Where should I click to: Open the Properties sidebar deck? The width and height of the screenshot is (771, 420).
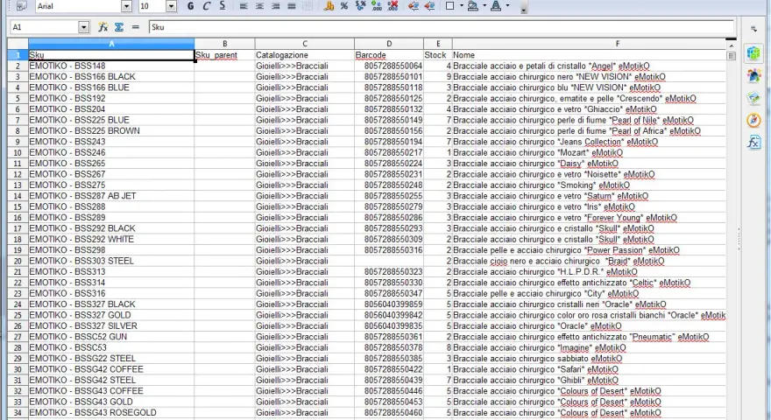[753, 53]
